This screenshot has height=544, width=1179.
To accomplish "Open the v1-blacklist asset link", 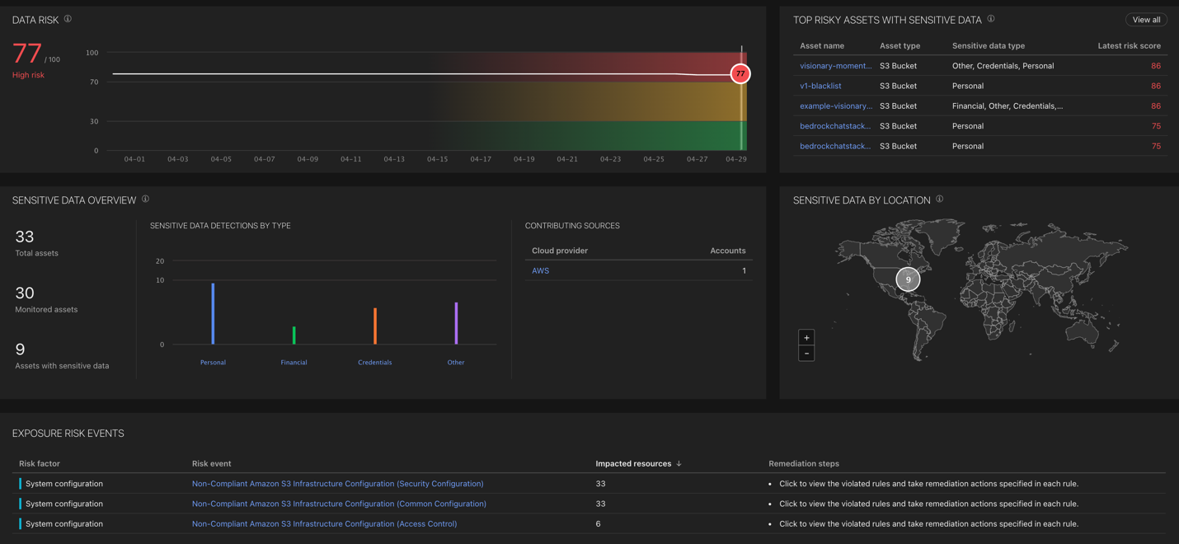I will (x=820, y=86).
